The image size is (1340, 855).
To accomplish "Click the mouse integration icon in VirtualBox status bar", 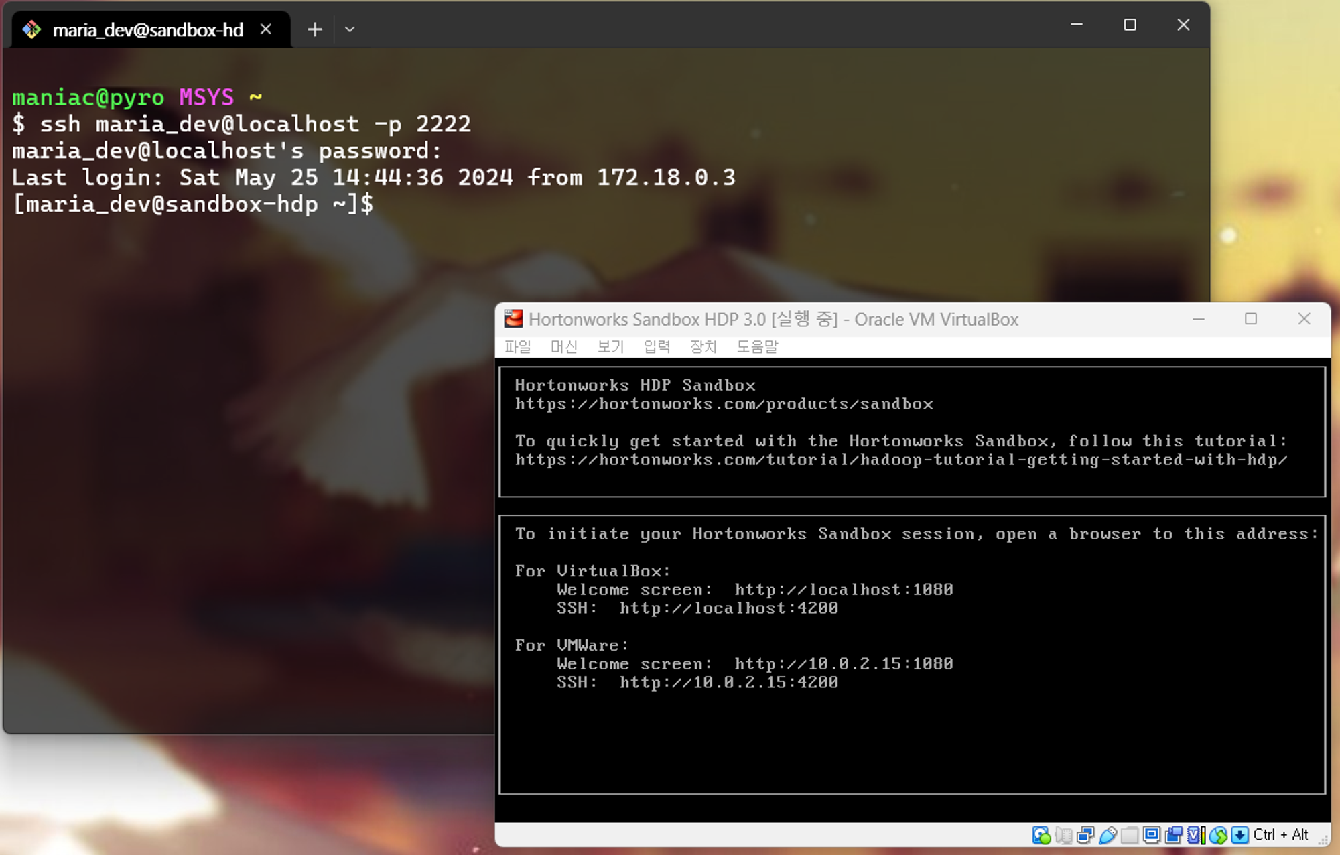I will point(1218,835).
